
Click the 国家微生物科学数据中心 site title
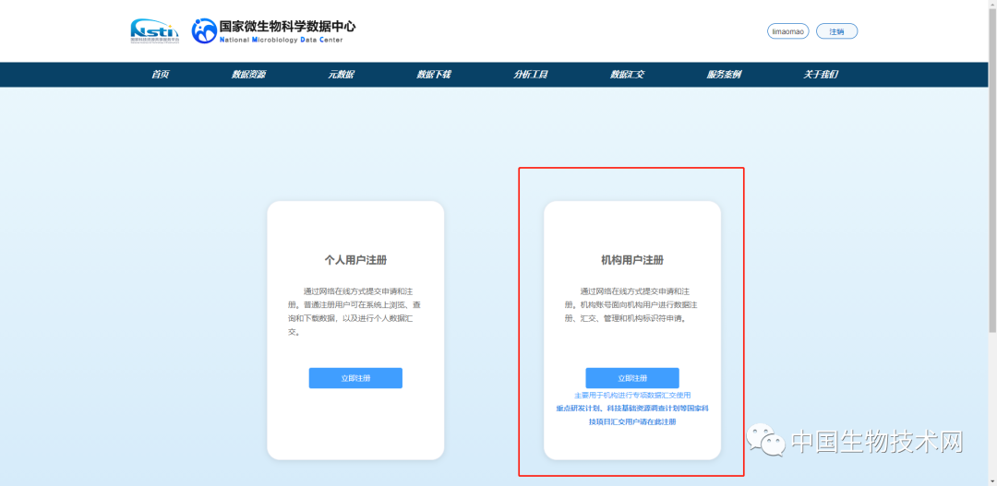point(287,26)
